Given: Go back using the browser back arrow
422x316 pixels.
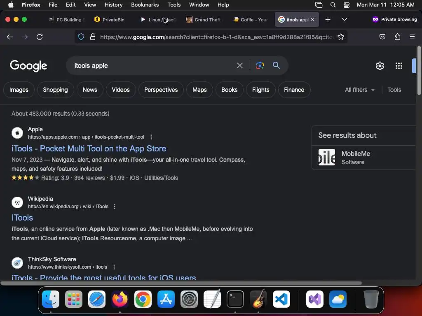Looking at the screenshot, I should point(10,37).
